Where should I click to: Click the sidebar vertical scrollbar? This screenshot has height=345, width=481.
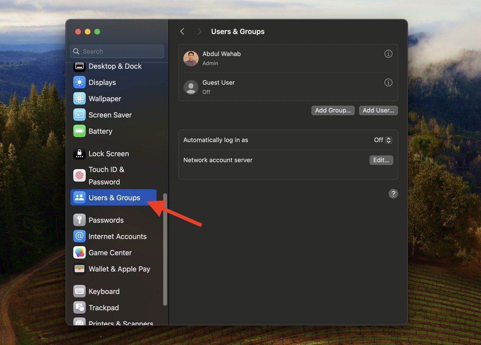165,248
